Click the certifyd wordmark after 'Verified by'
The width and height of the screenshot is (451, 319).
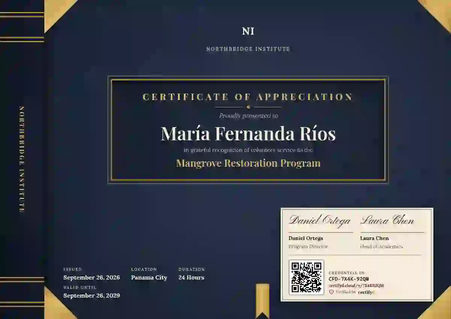[x=366, y=292]
